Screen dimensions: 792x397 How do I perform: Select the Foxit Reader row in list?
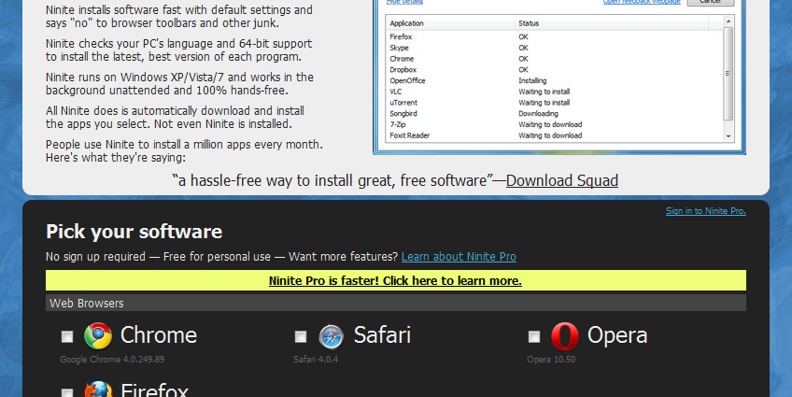coord(554,135)
